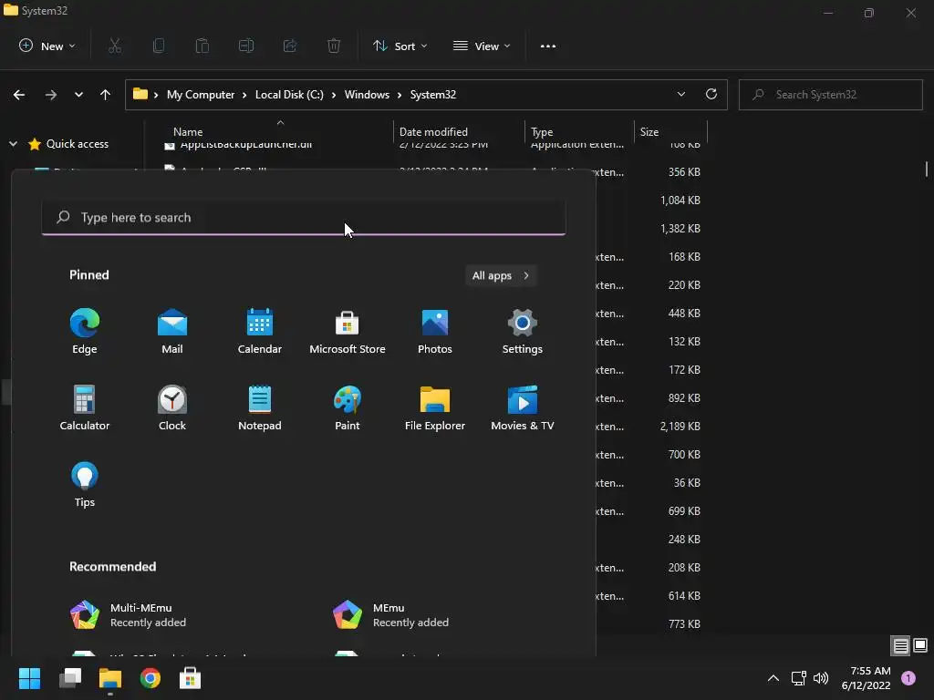Go forward with the forward arrow
This screenshot has width=934, height=700.
click(51, 95)
